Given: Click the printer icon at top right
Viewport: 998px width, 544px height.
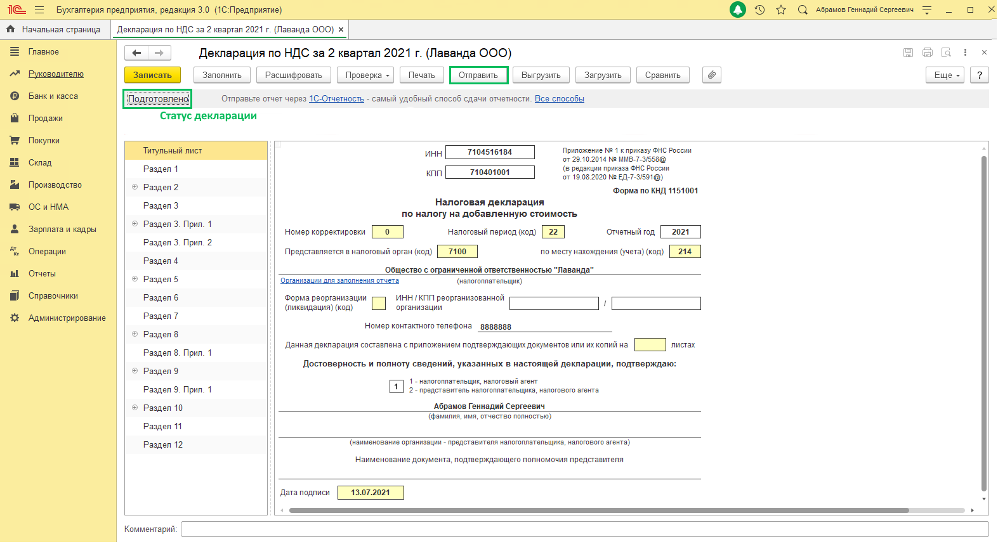Looking at the screenshot, I should 927,53.
